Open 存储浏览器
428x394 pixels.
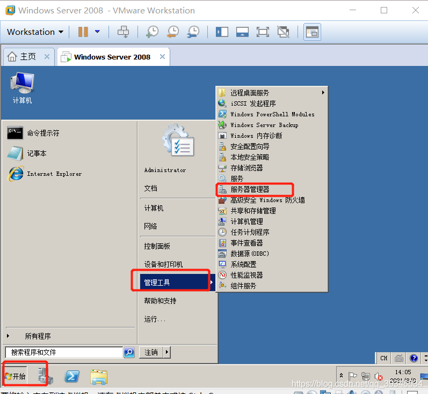click(x=272, y=168)
